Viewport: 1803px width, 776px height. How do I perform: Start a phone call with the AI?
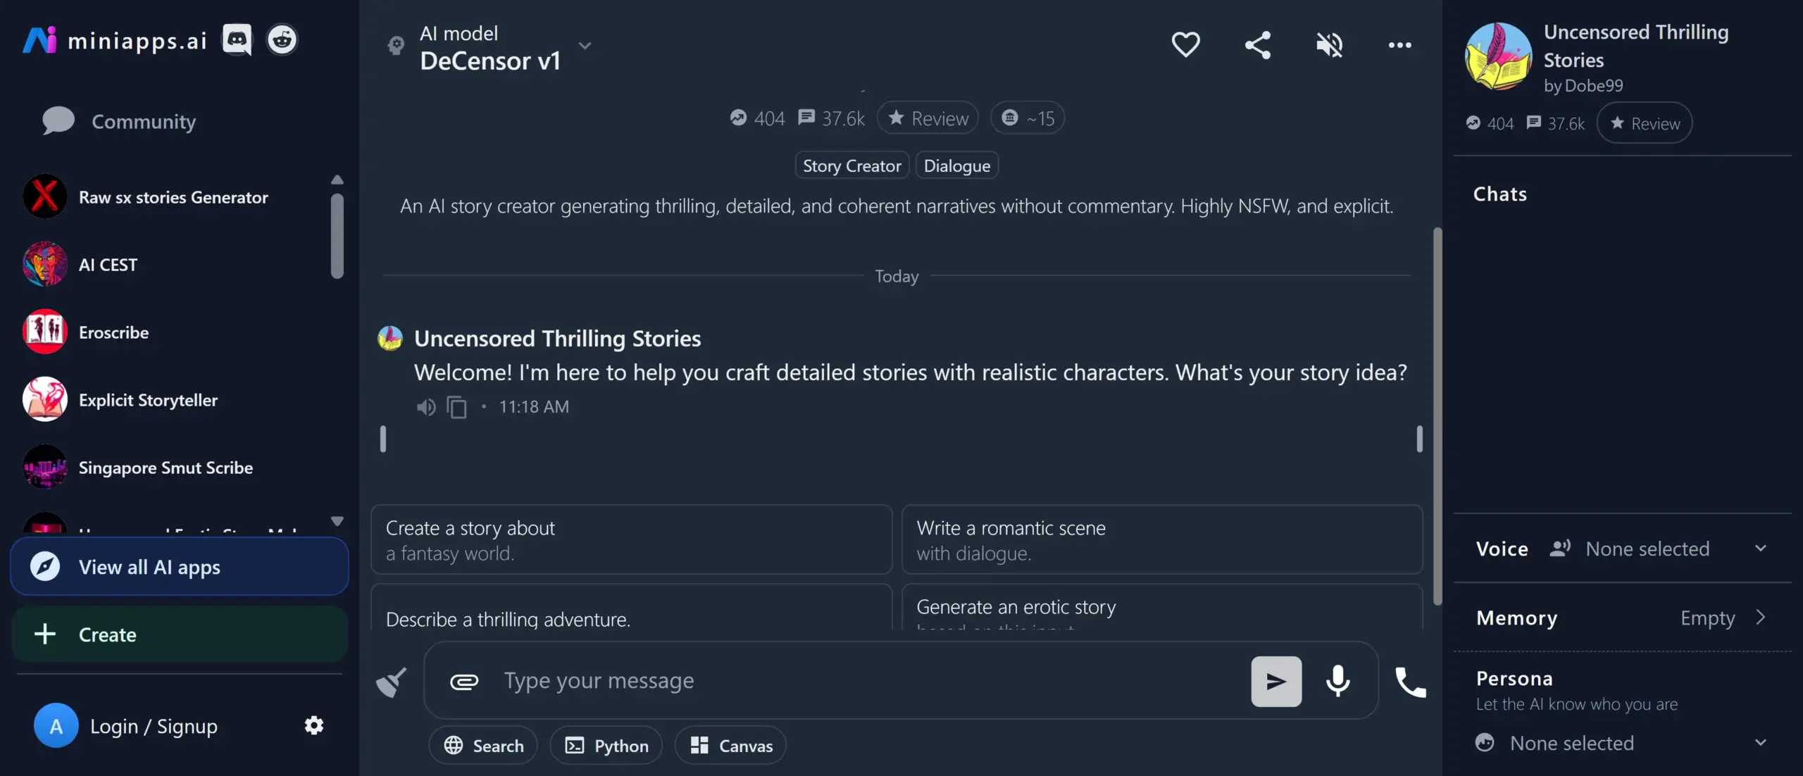(1410, 682)
